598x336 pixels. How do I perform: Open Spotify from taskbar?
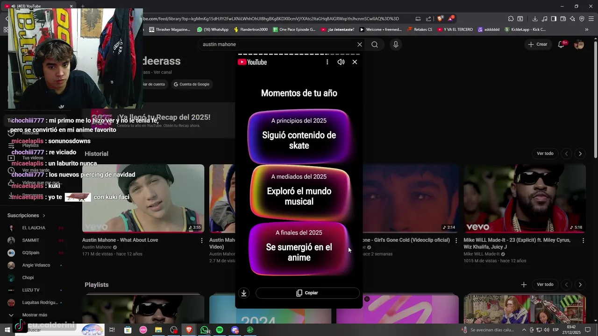pos(220,330)
